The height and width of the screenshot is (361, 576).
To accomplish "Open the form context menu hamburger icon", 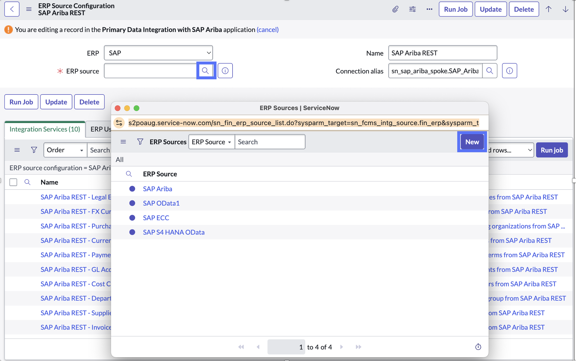I will coord(29,9).
